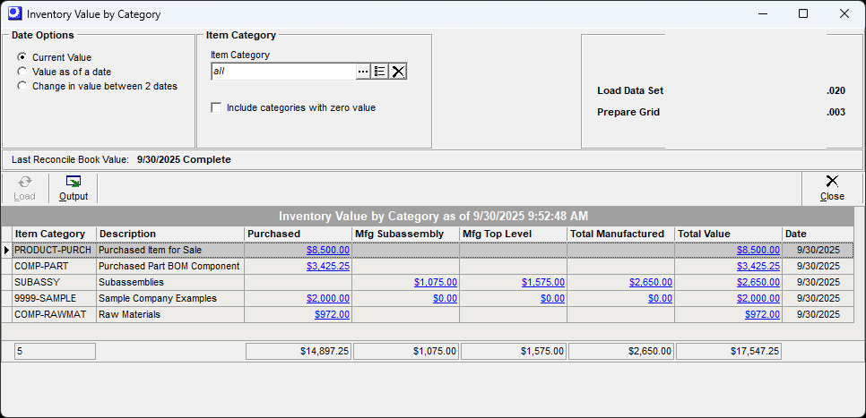Click the Subassemblies description cell
Image resolution: width=866 pixels, height=418 pixels.
tap(170, 282)
